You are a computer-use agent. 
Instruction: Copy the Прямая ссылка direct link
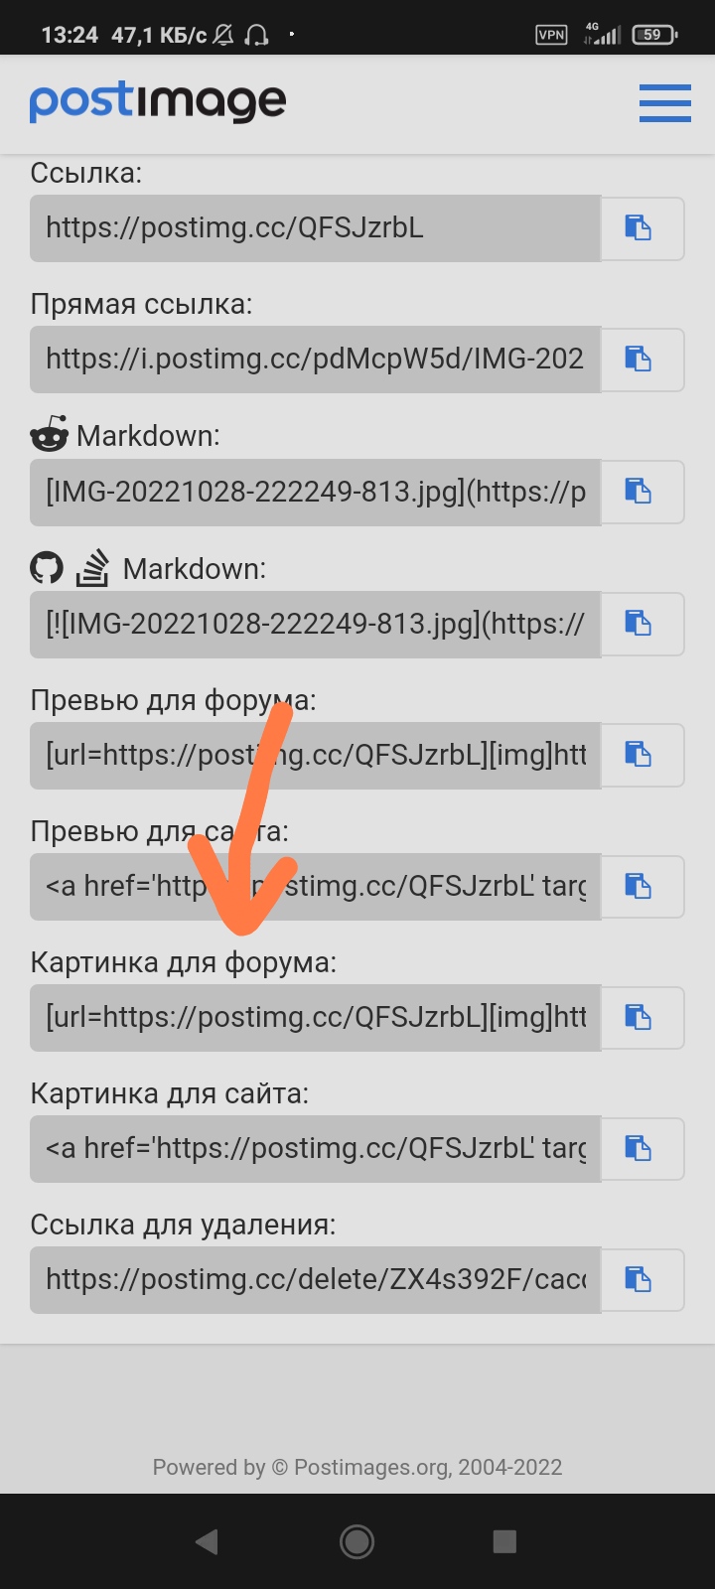pos(643,360)
